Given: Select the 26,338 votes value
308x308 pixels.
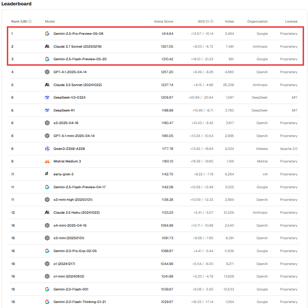Looking at the screenshot, I should coord(228,85).
